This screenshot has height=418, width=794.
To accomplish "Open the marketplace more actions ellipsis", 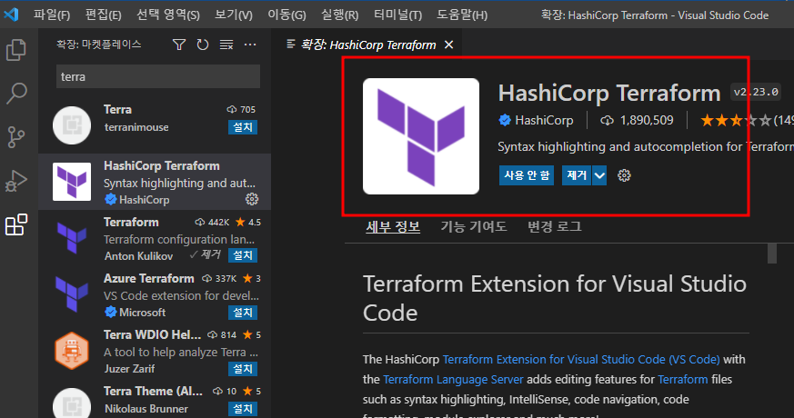I will [250, 45].
